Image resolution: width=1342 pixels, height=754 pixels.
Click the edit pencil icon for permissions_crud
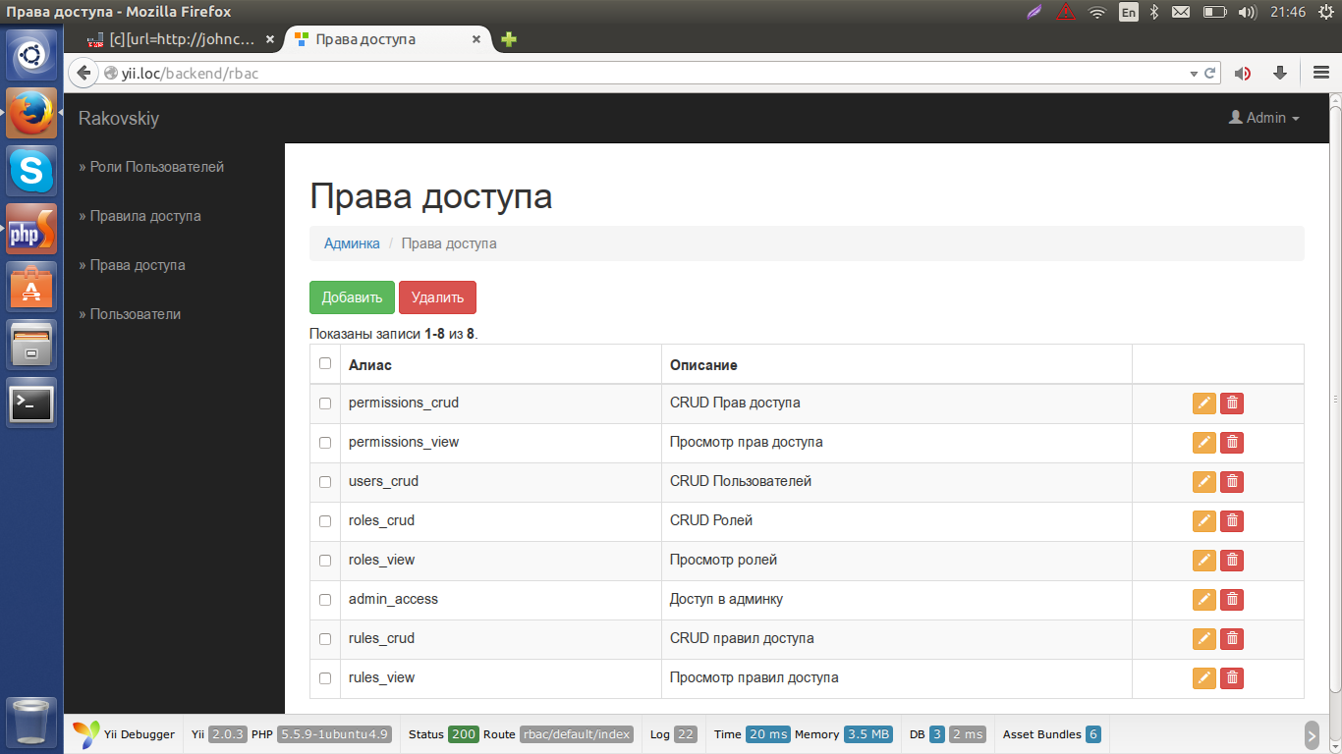(1203, 404)
